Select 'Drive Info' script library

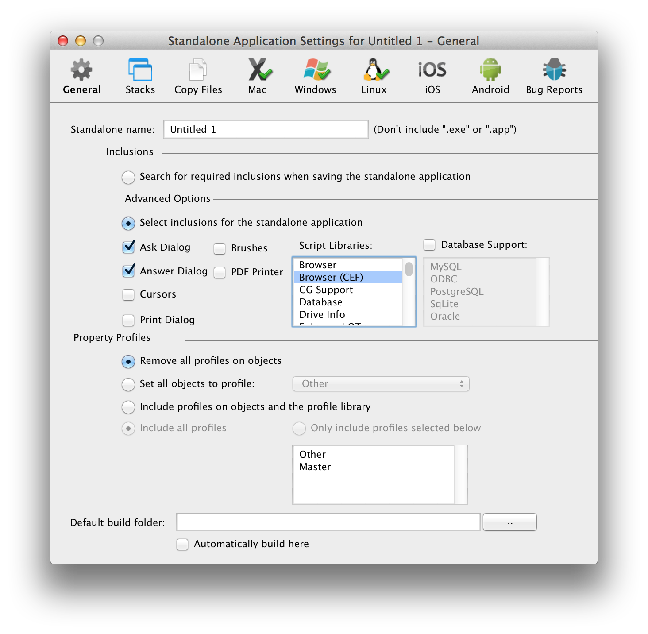tap(348, 314)
